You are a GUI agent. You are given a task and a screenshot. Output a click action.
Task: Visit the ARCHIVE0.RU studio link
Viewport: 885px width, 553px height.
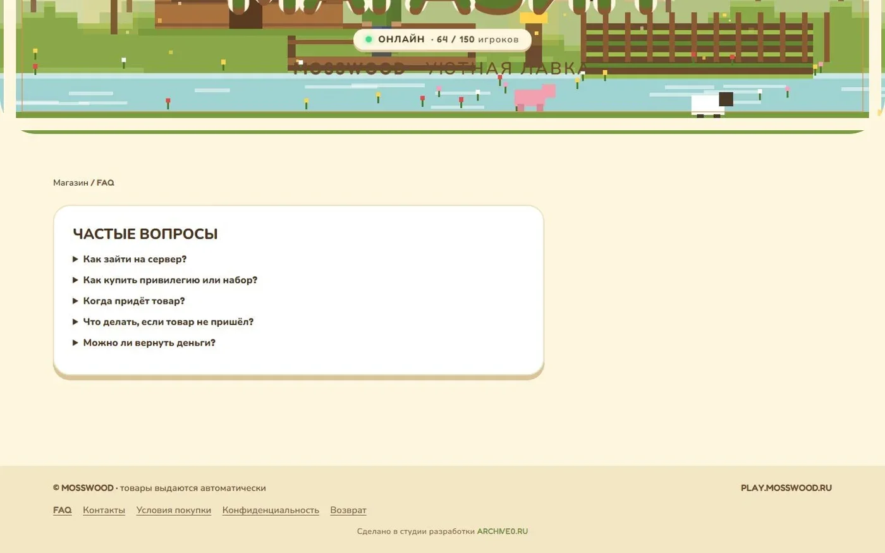(x=503, y=532)
